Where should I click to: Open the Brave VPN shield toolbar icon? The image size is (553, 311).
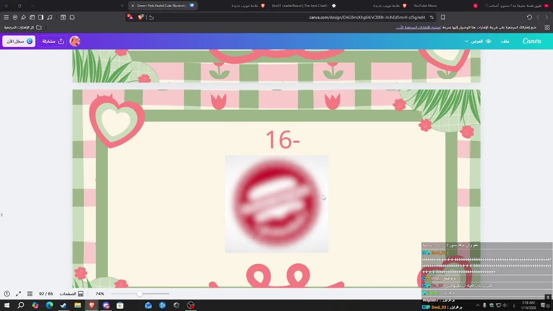tap(15, 17)
